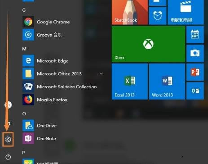Open the Calendar tile

195,35
